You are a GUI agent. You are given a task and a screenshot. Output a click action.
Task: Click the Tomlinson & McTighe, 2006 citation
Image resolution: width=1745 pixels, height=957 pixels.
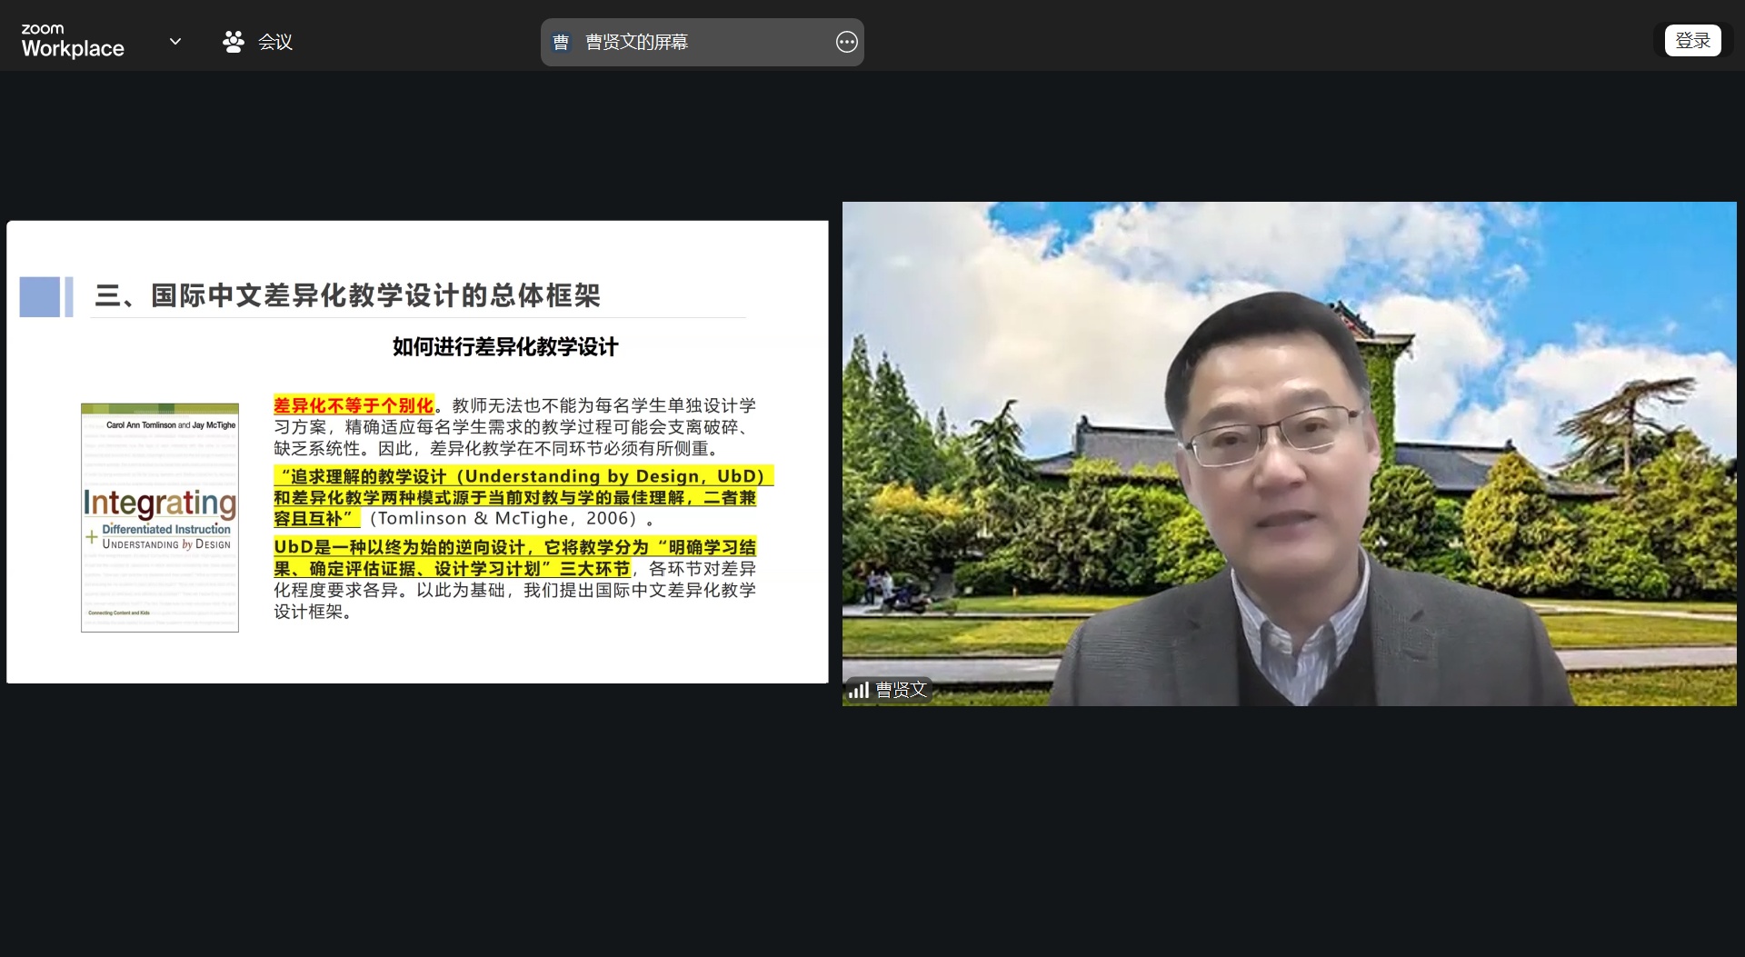(504, 519)
